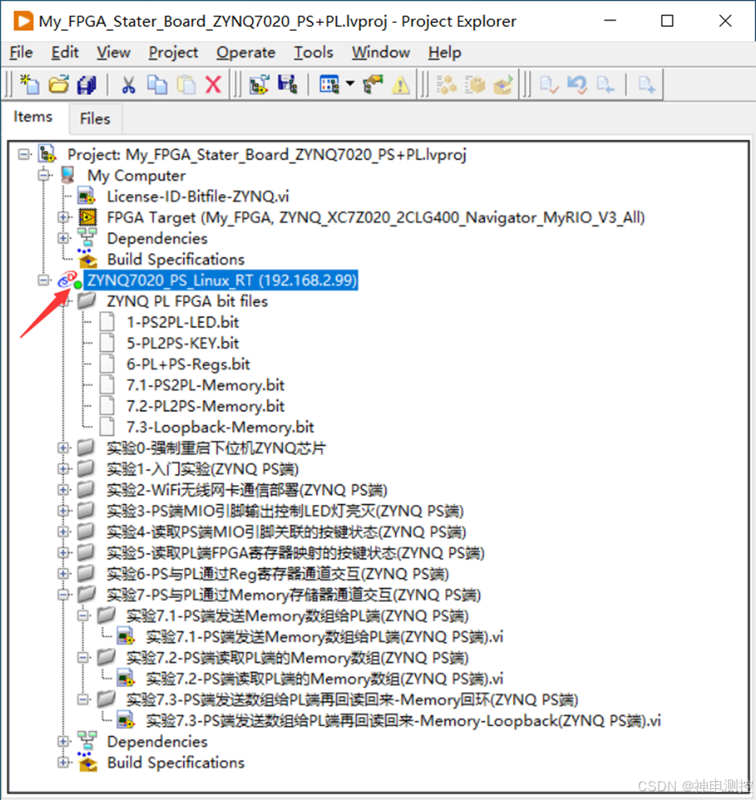Click the Resolve Conflicts hand icon
The image size is (756, 800).
tap(373, 84)
